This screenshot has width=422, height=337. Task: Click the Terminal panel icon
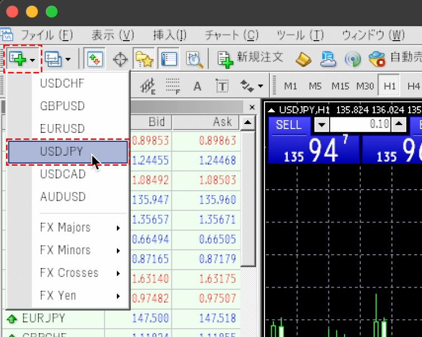click(x=169, y=59)
